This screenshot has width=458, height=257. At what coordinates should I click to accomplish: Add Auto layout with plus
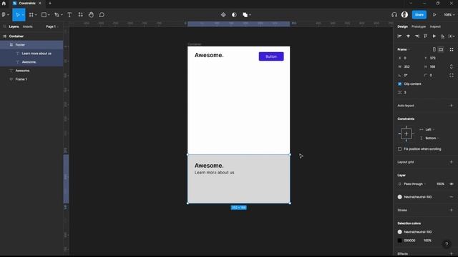[452, 106]
